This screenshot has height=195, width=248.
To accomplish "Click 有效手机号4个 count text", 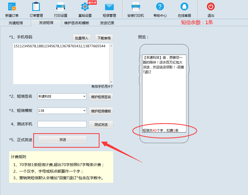I will (102, 86).
